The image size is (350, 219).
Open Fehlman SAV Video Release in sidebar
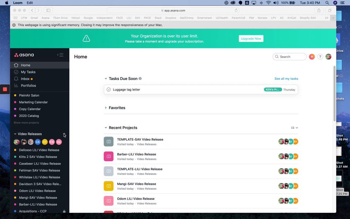pyautogui.click(x=39, y=171)
